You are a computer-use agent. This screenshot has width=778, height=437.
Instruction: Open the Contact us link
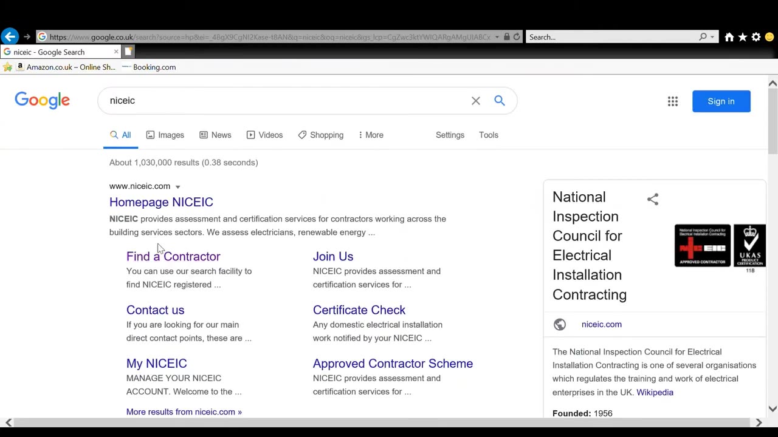[x=155, y=310]
